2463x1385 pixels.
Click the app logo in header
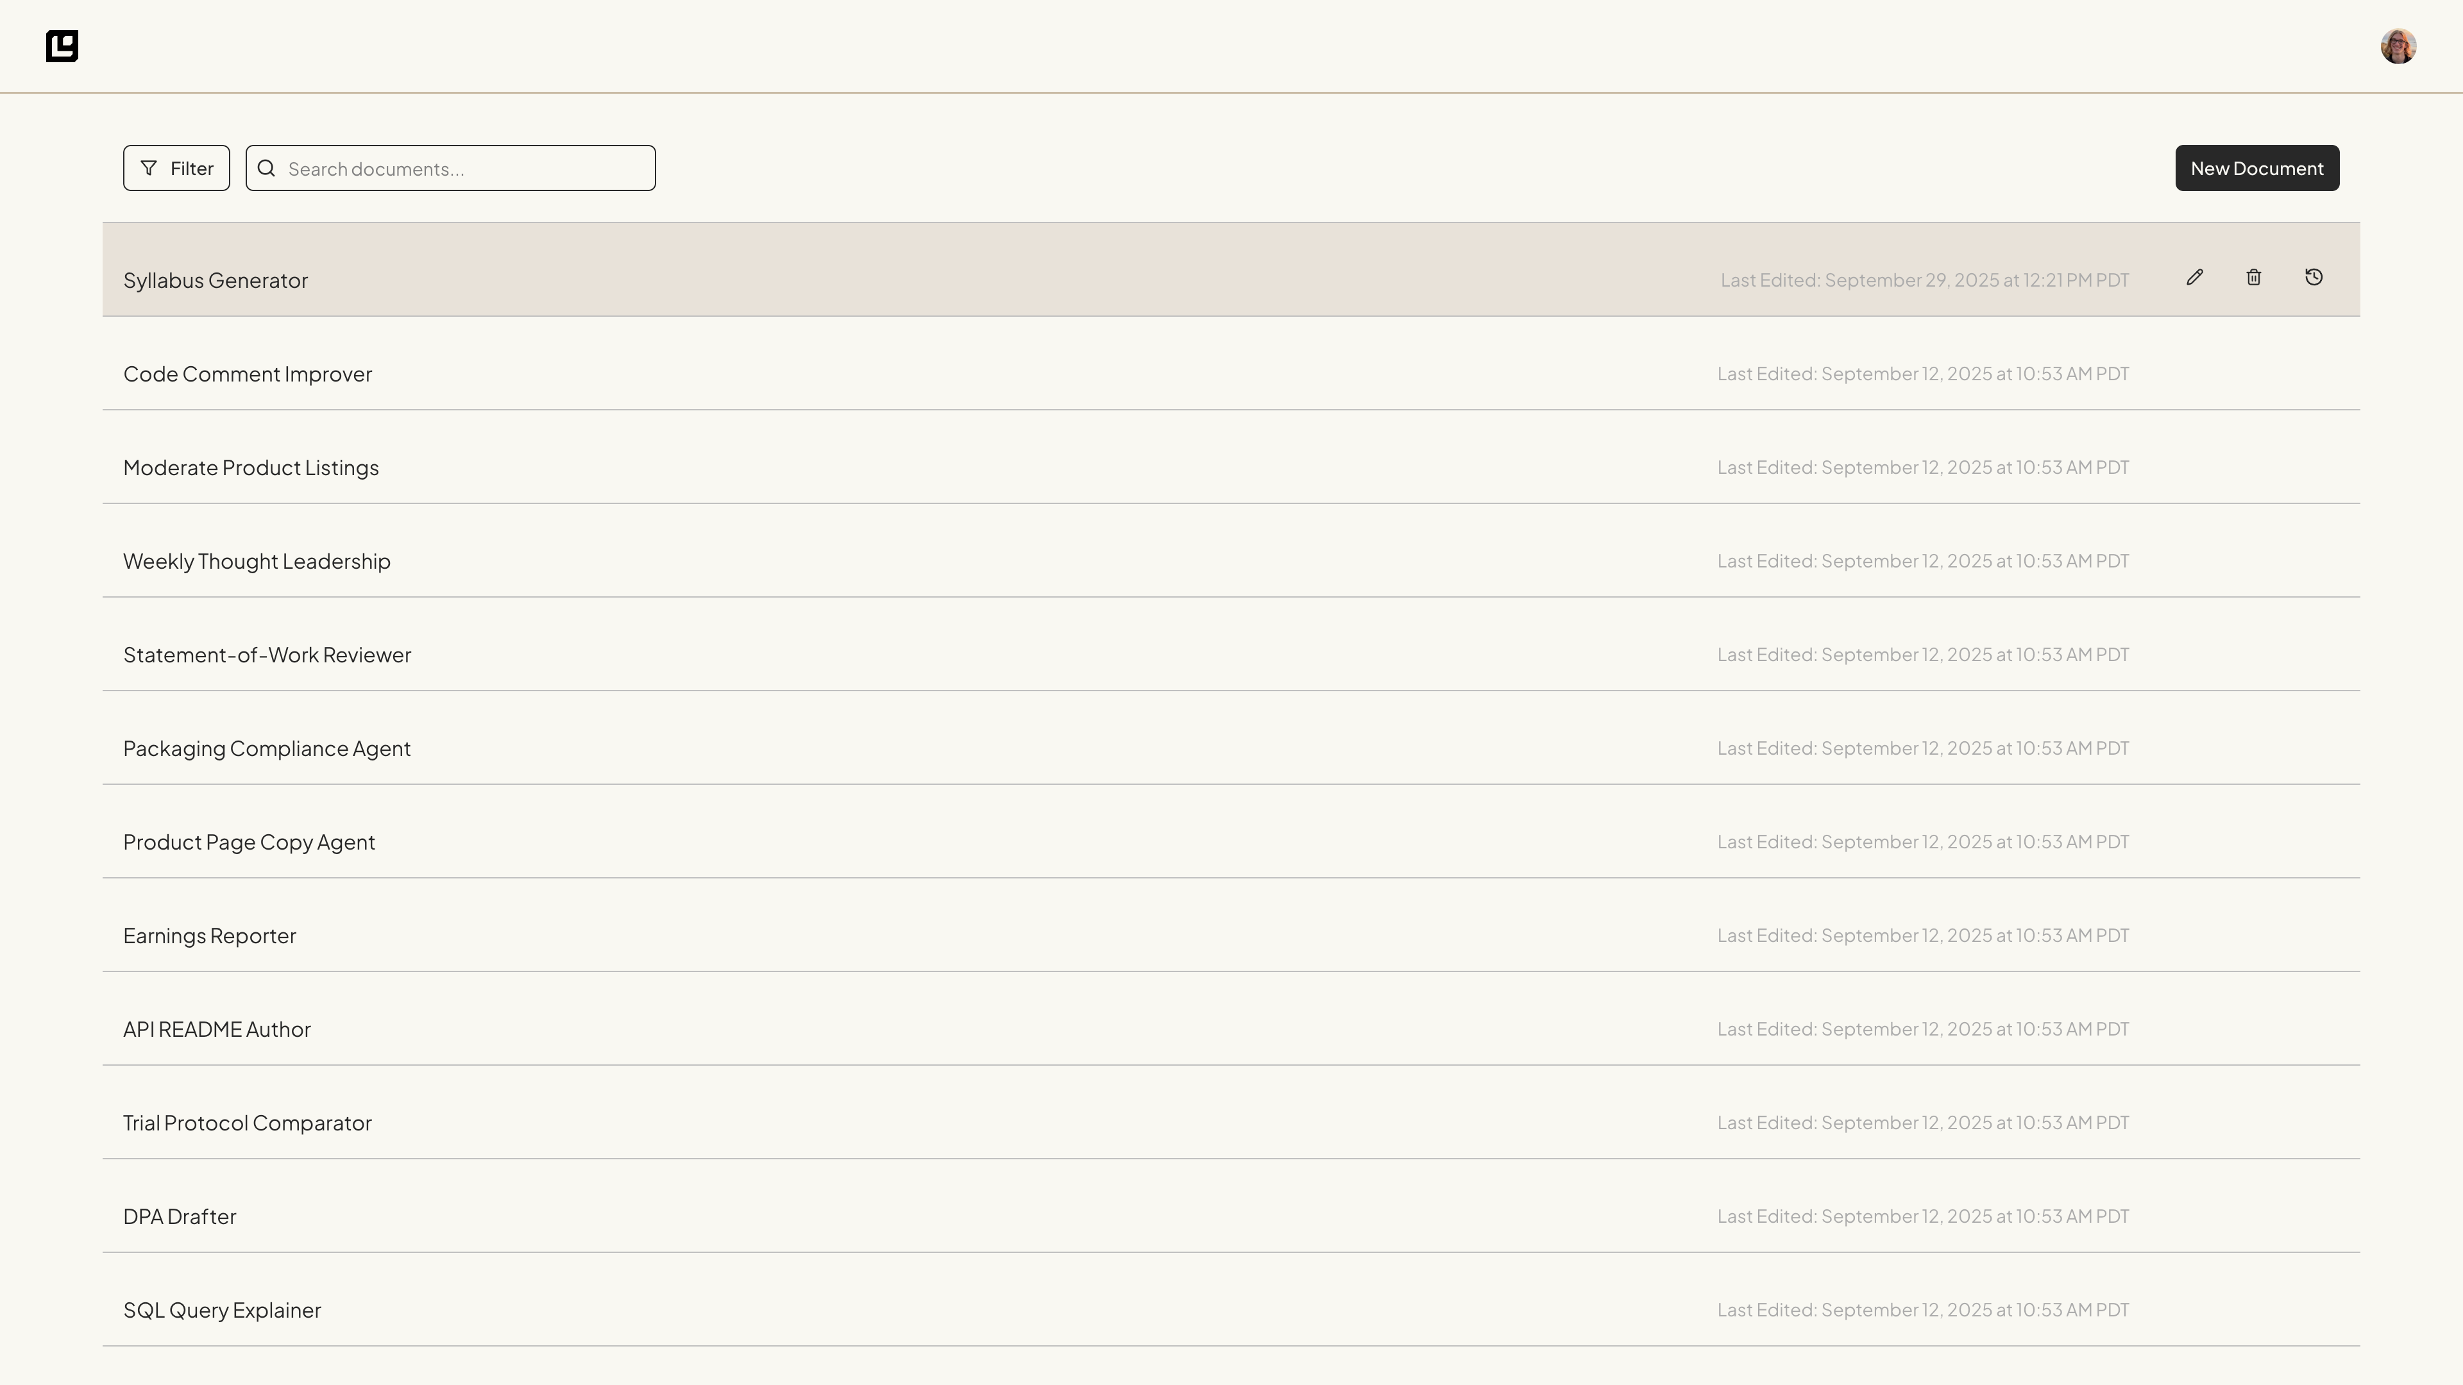[x=62, y=46]
